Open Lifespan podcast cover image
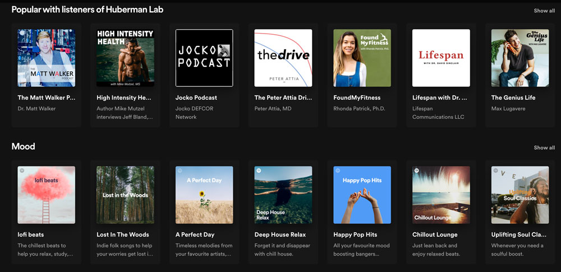 [x=441, y=58]
